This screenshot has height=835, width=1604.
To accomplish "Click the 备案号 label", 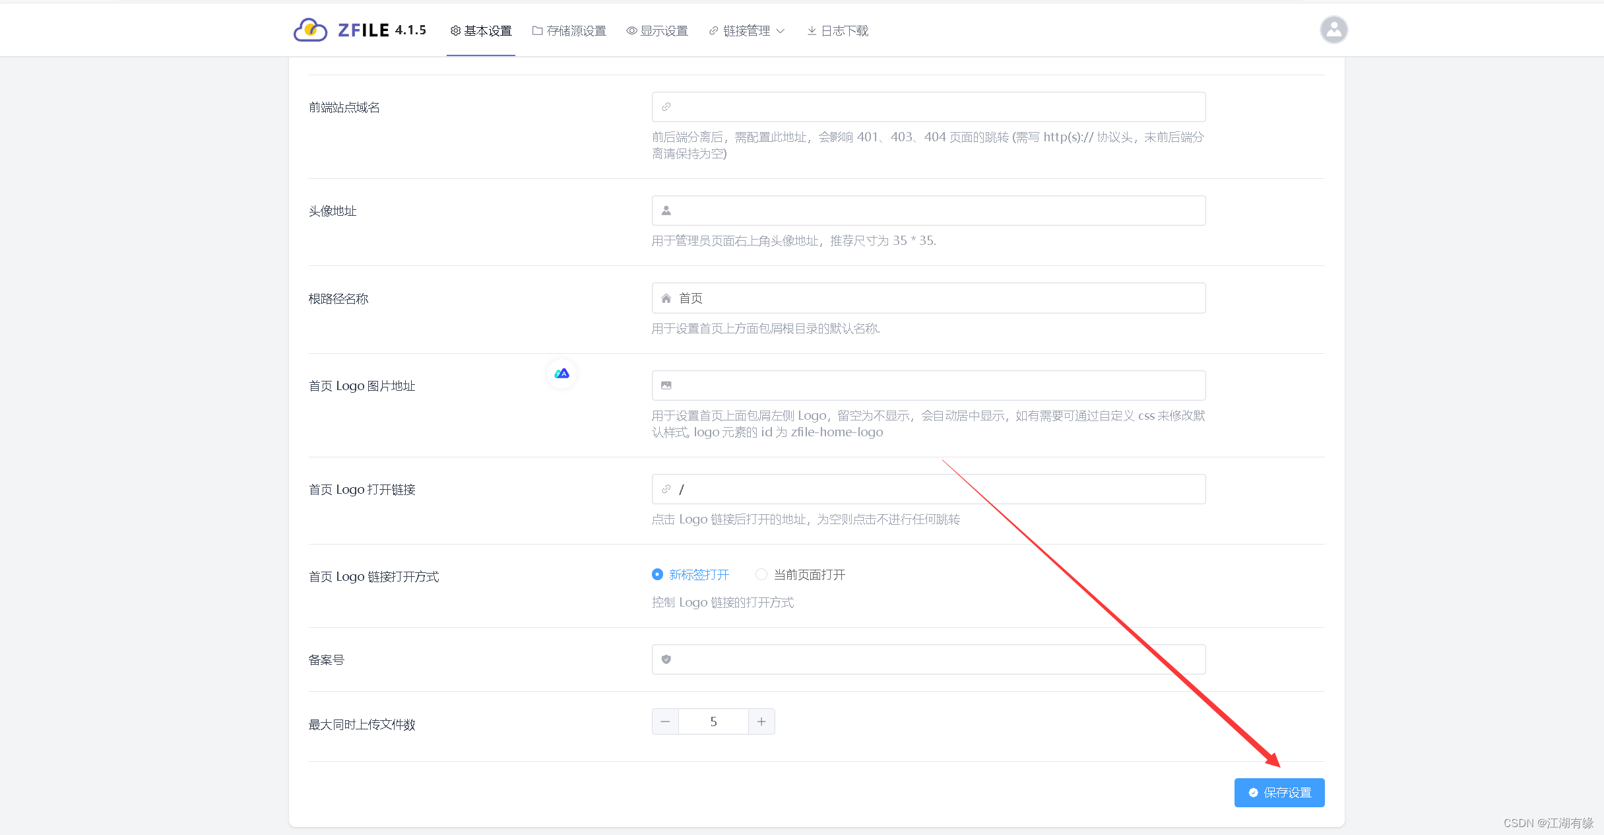I will 327,660.
